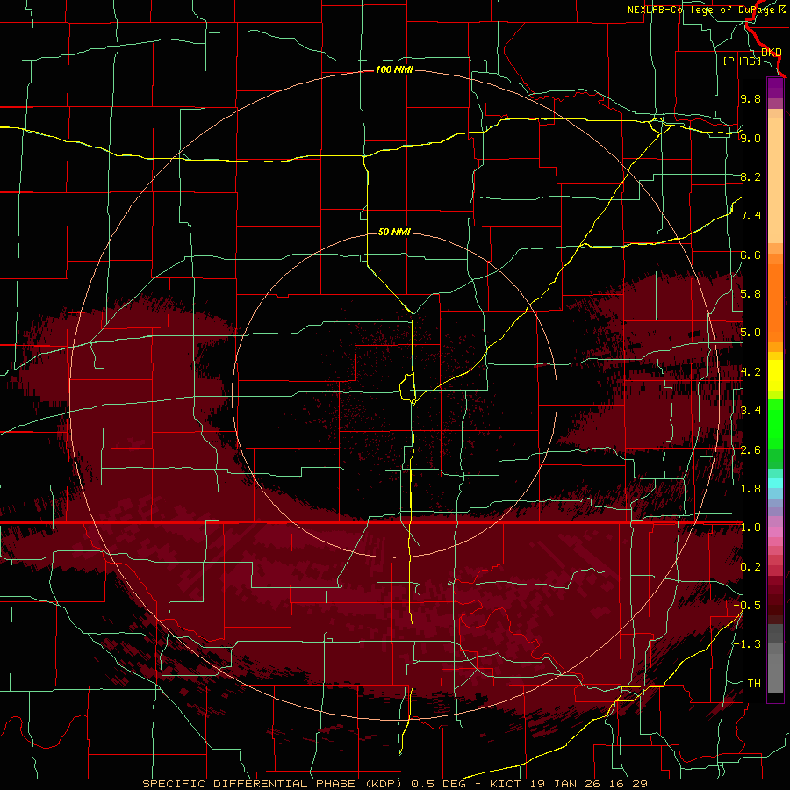Click the purple band at the scale top

775,88
